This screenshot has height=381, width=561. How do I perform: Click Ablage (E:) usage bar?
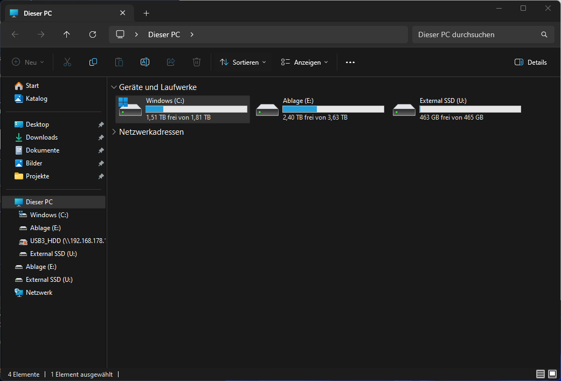tap(333, 109)
